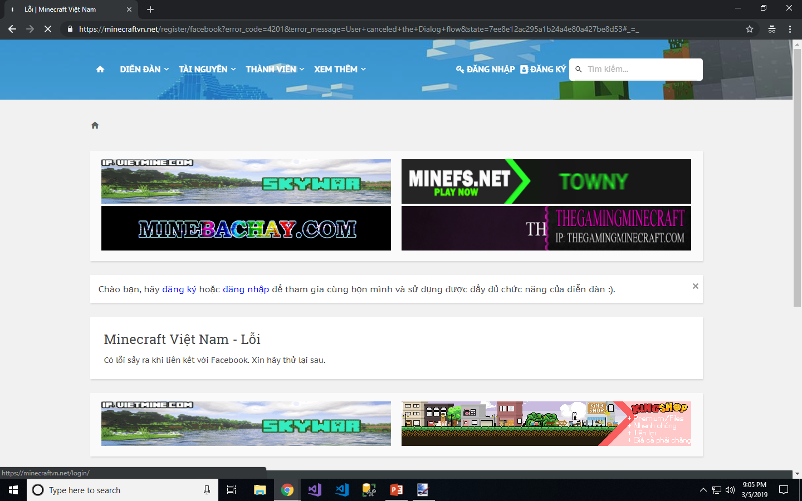The width and height of the screenshot is (802, 501).
Task: Open the database tools taskbar icon
Action: coord(369,490)
